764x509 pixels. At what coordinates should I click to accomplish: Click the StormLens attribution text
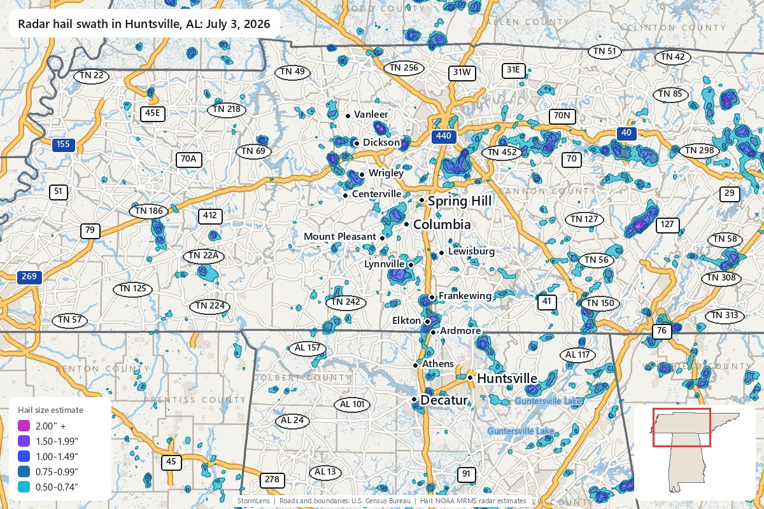[255, 501]
